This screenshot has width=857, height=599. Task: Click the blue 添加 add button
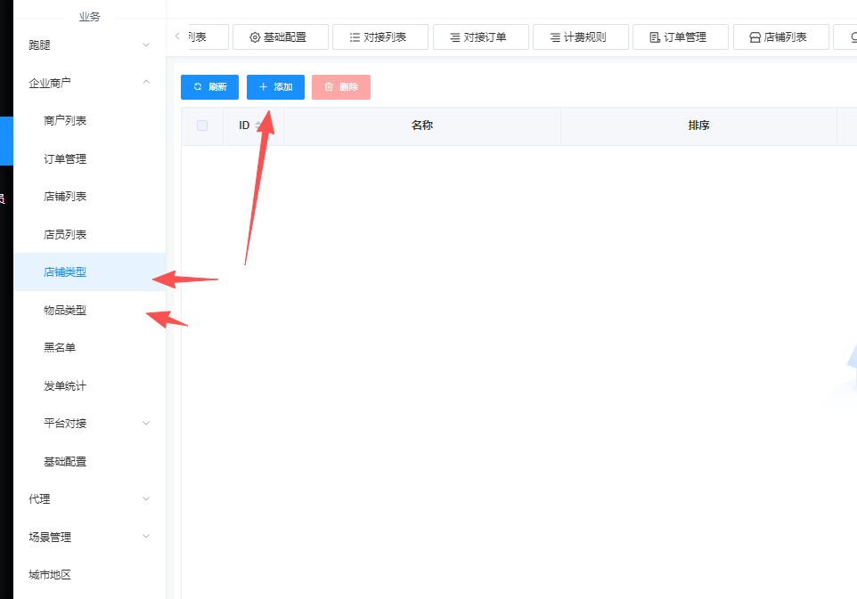275,87
